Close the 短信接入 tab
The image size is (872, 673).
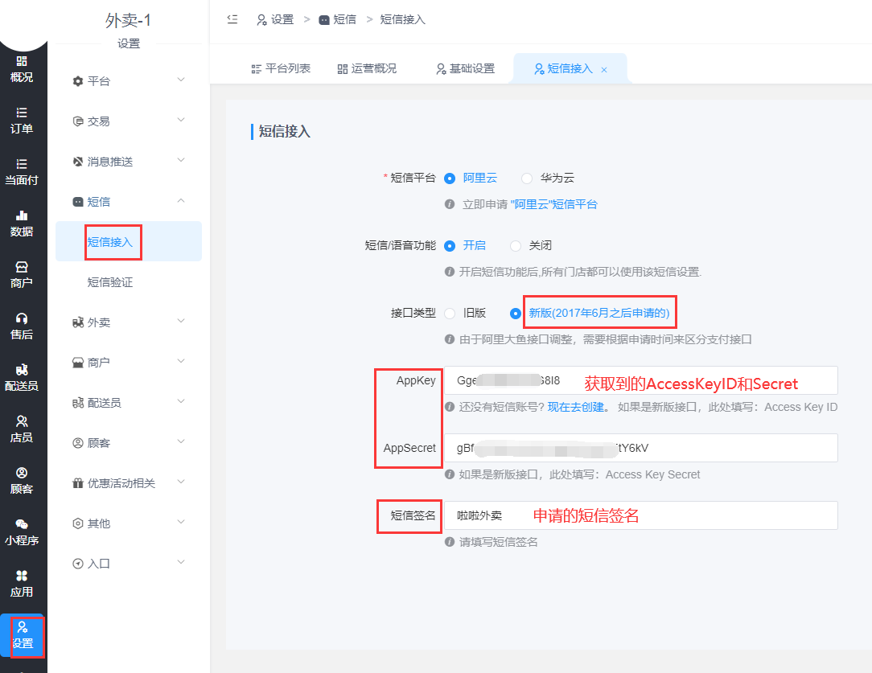604,70
